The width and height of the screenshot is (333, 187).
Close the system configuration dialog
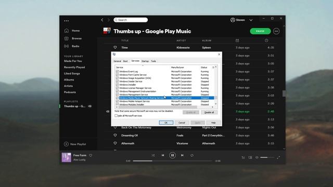pyautogui.click(x=219, y=55)
